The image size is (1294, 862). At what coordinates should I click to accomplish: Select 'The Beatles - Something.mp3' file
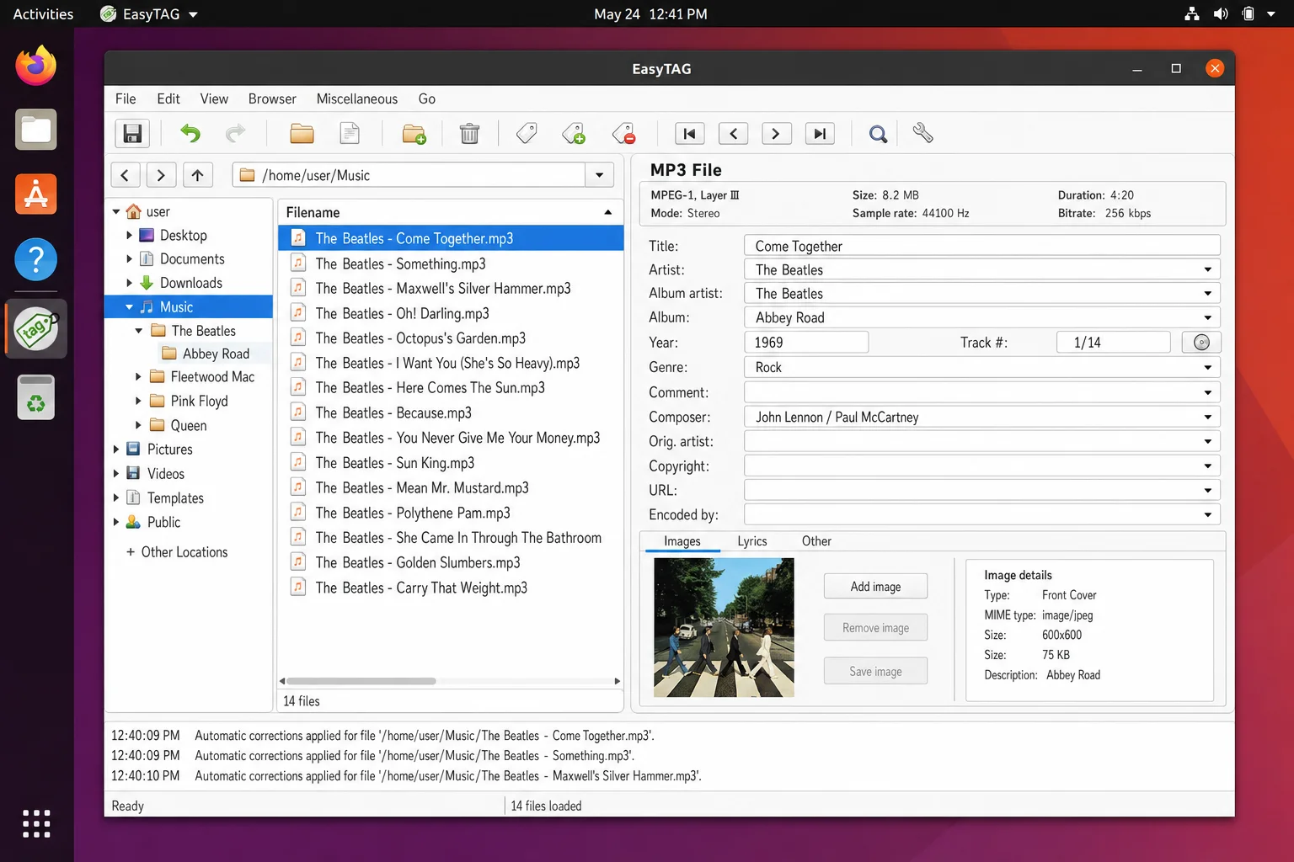click(451, 263)
